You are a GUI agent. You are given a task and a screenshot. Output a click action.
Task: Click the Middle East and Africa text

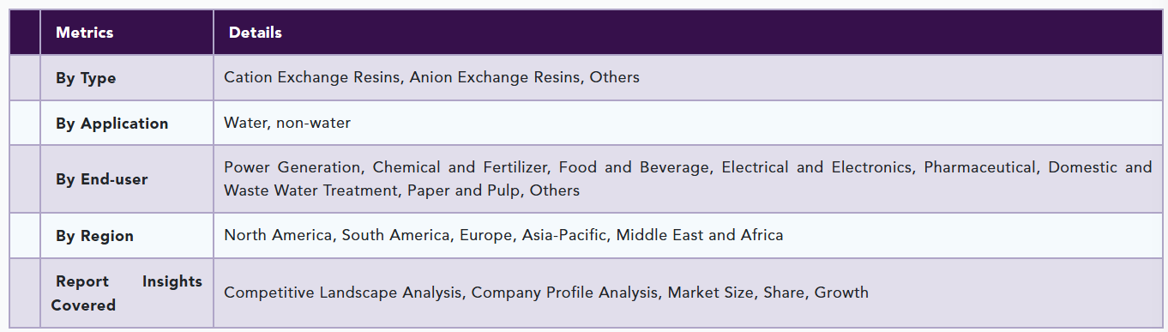[x=700, y=235]
